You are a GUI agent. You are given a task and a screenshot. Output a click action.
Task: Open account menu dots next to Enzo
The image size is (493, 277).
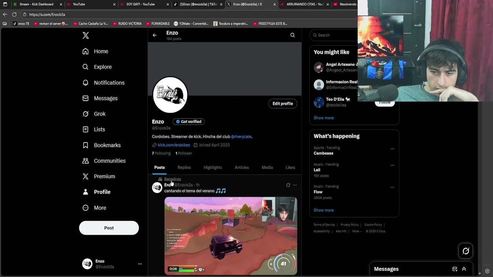click(140, 264)
